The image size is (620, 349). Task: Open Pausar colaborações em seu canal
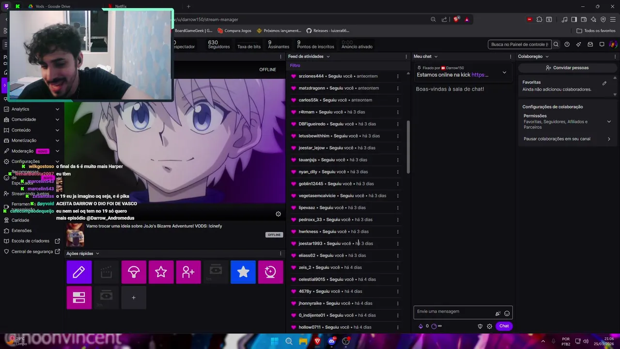pyautogui.click(x=567, y=139)
